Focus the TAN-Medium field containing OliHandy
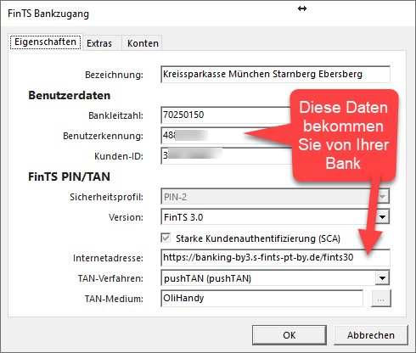Screen dimensions: 416x353 262,299
